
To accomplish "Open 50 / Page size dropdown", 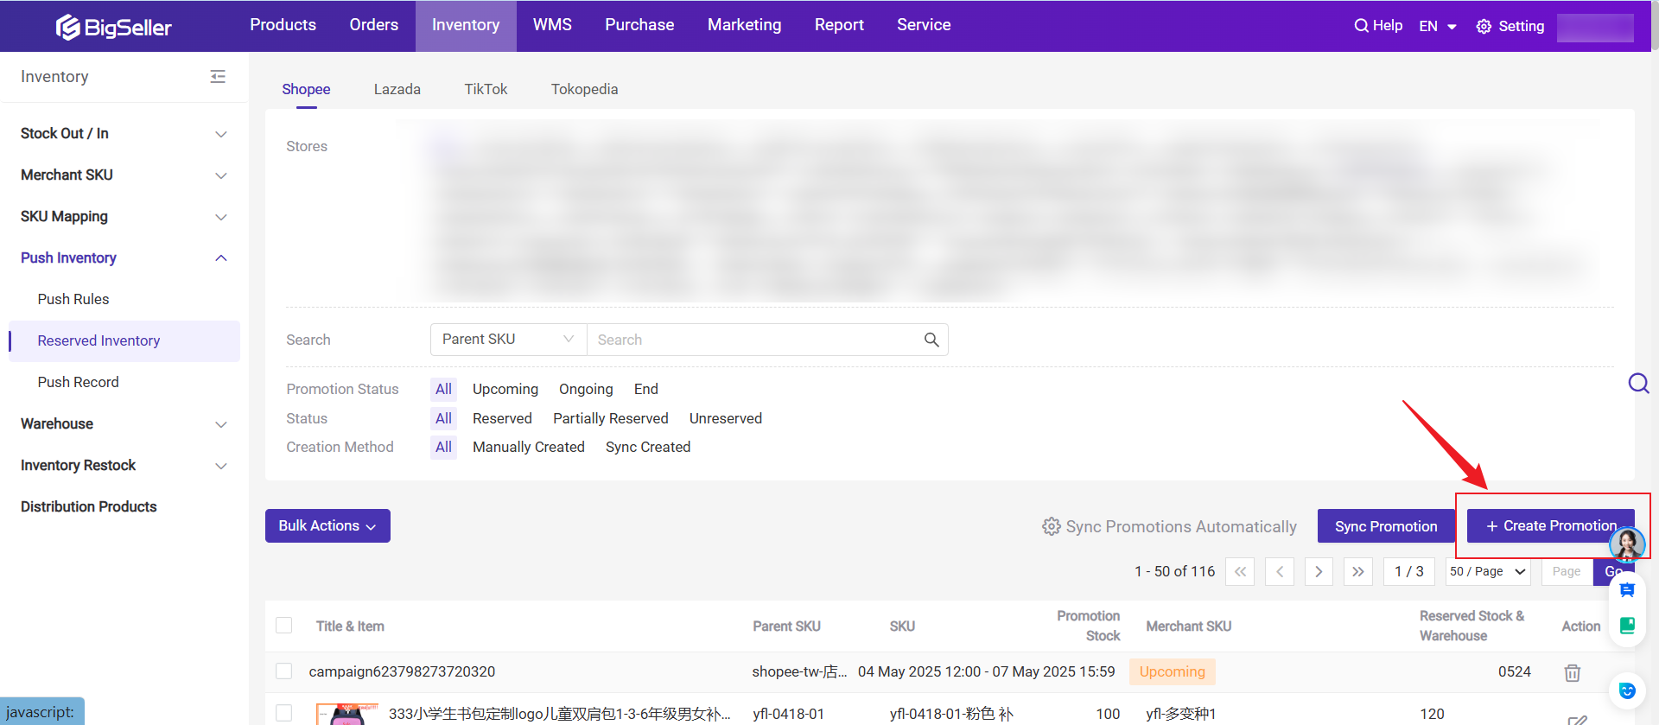I will (1488, 571).
